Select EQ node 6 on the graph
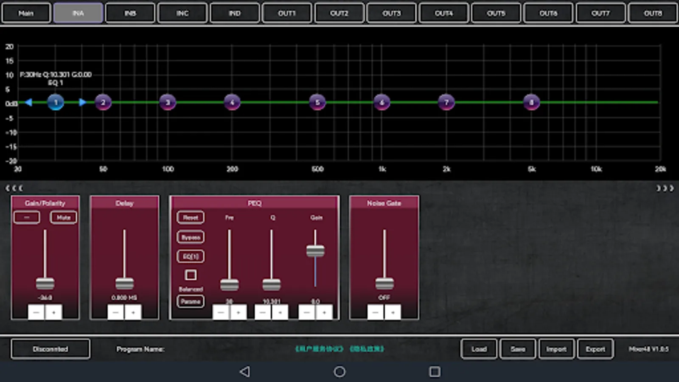The width and height of the screenshot is (679, 382). [382, 102]
